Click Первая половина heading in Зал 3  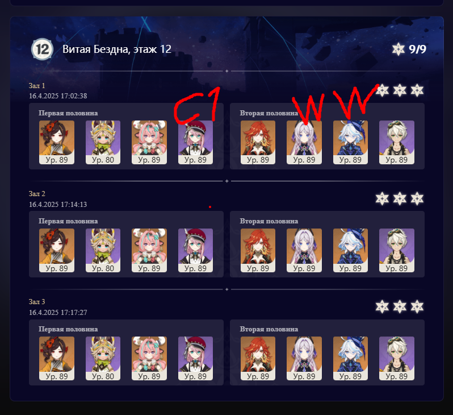68,329
